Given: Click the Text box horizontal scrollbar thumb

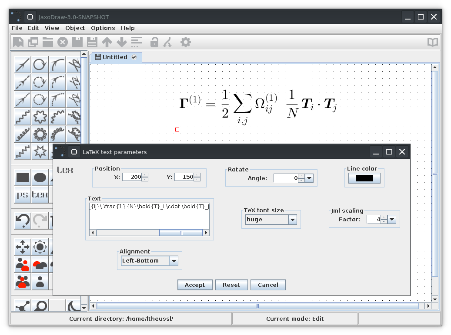Looking at the screenshot, I should (181, 233).
